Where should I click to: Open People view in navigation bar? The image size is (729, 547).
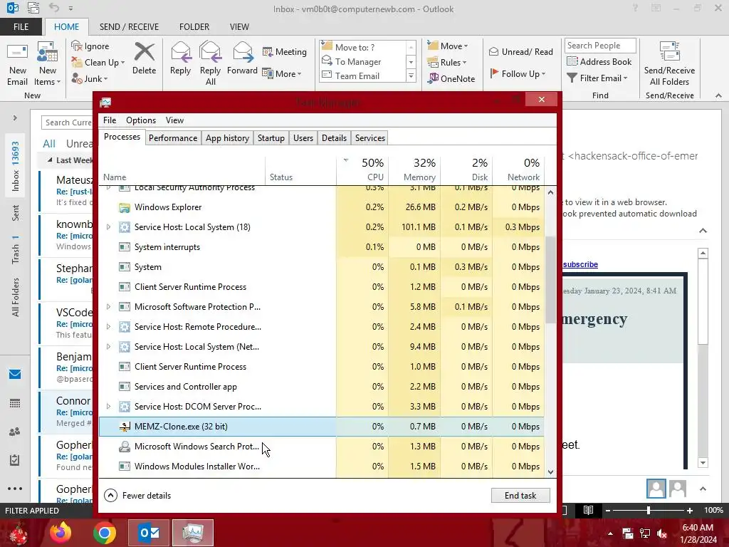coord(15,432)
